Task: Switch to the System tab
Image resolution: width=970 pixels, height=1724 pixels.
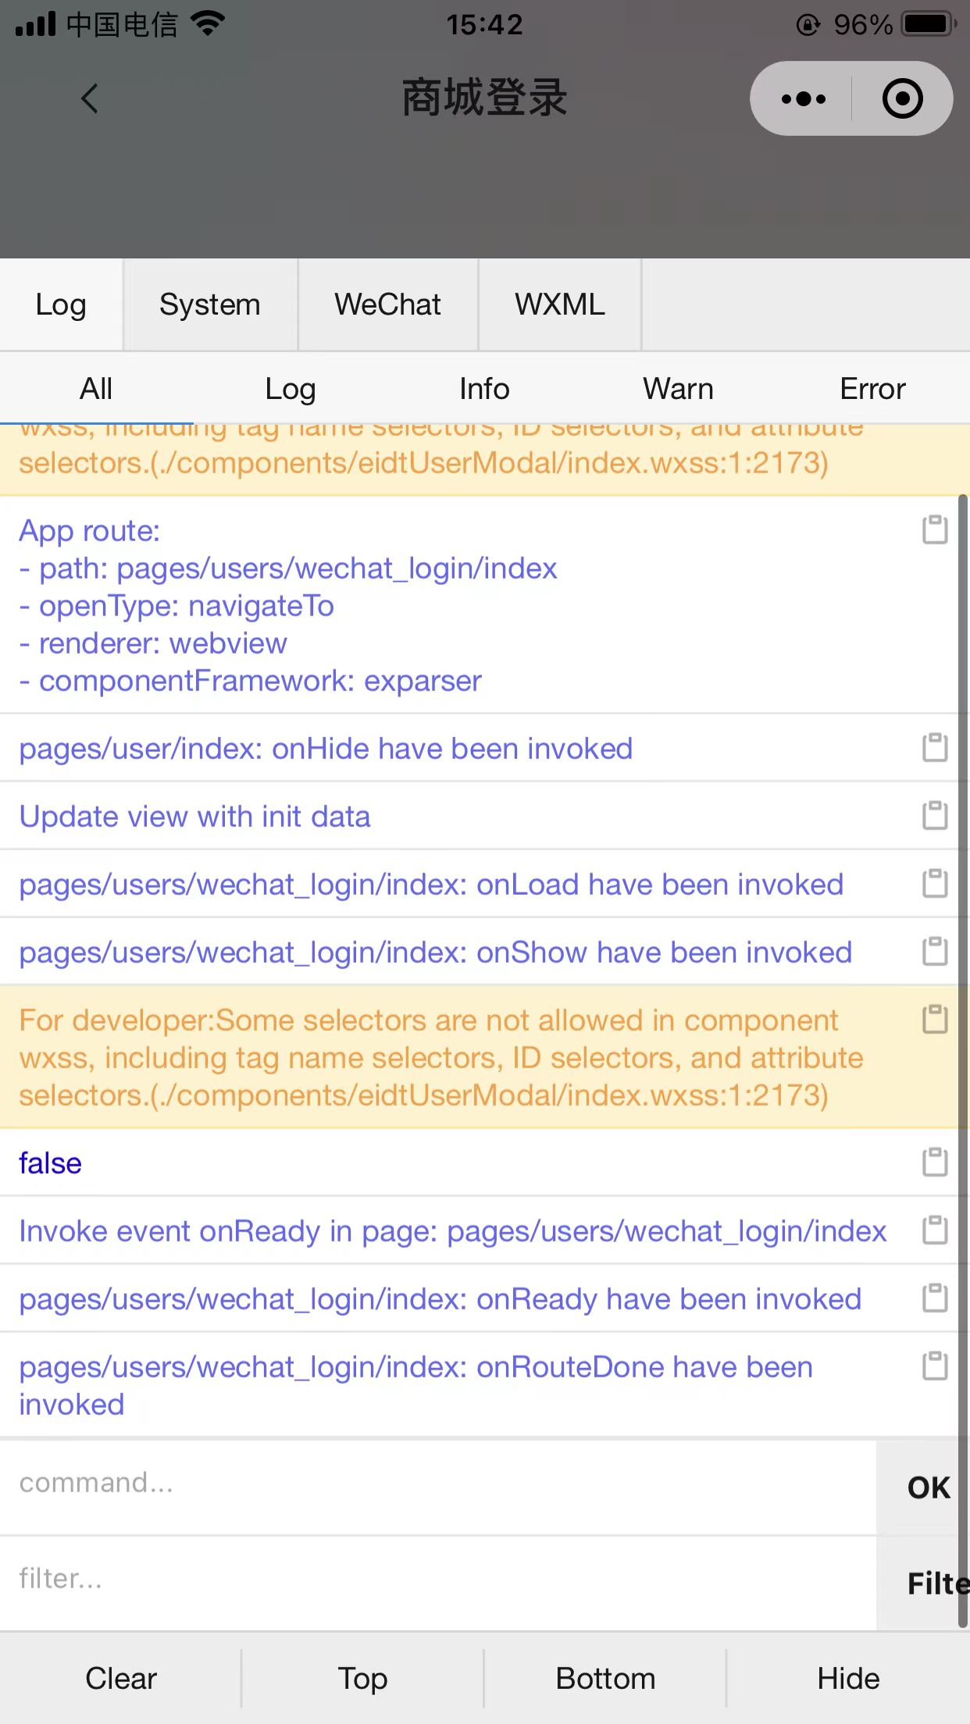Action: click(x=210, y=305)
